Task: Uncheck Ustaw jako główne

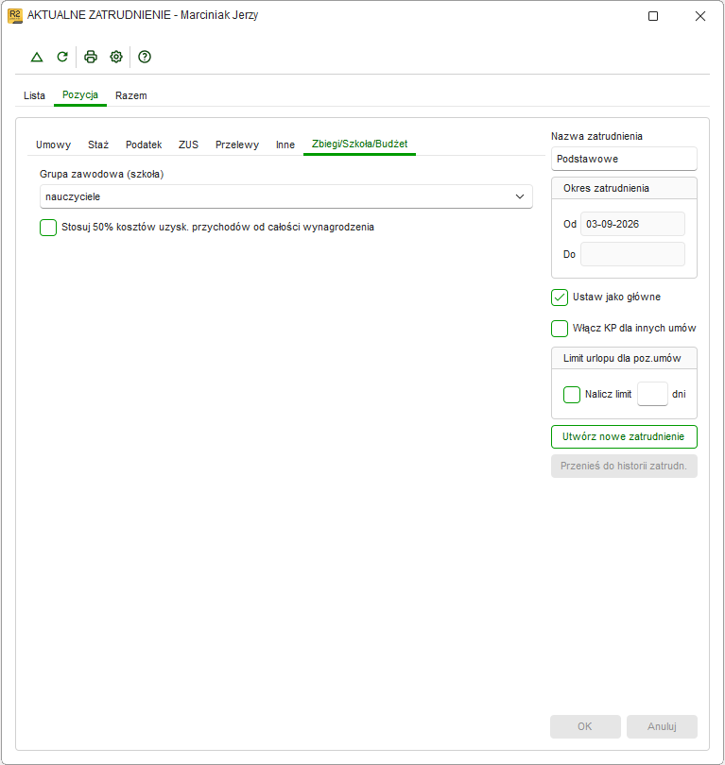Action: point(560,297)
